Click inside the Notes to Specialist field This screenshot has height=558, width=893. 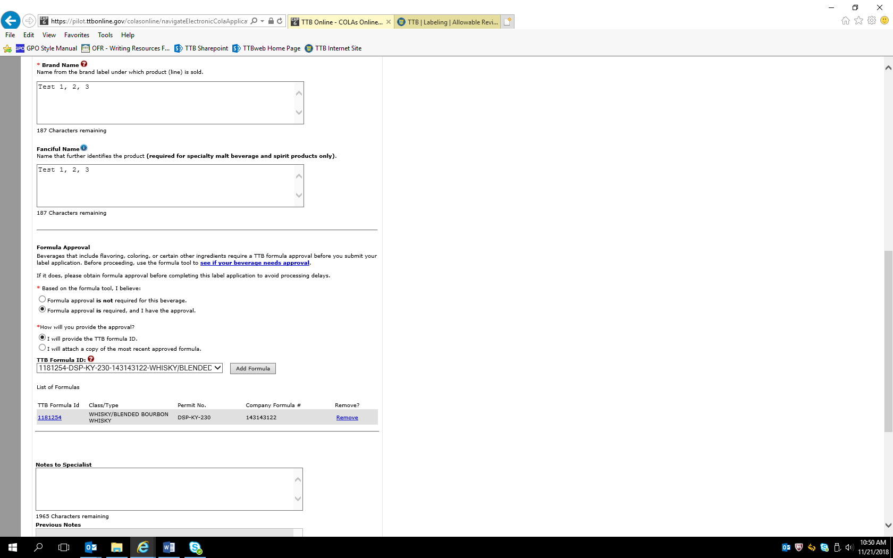165,489
